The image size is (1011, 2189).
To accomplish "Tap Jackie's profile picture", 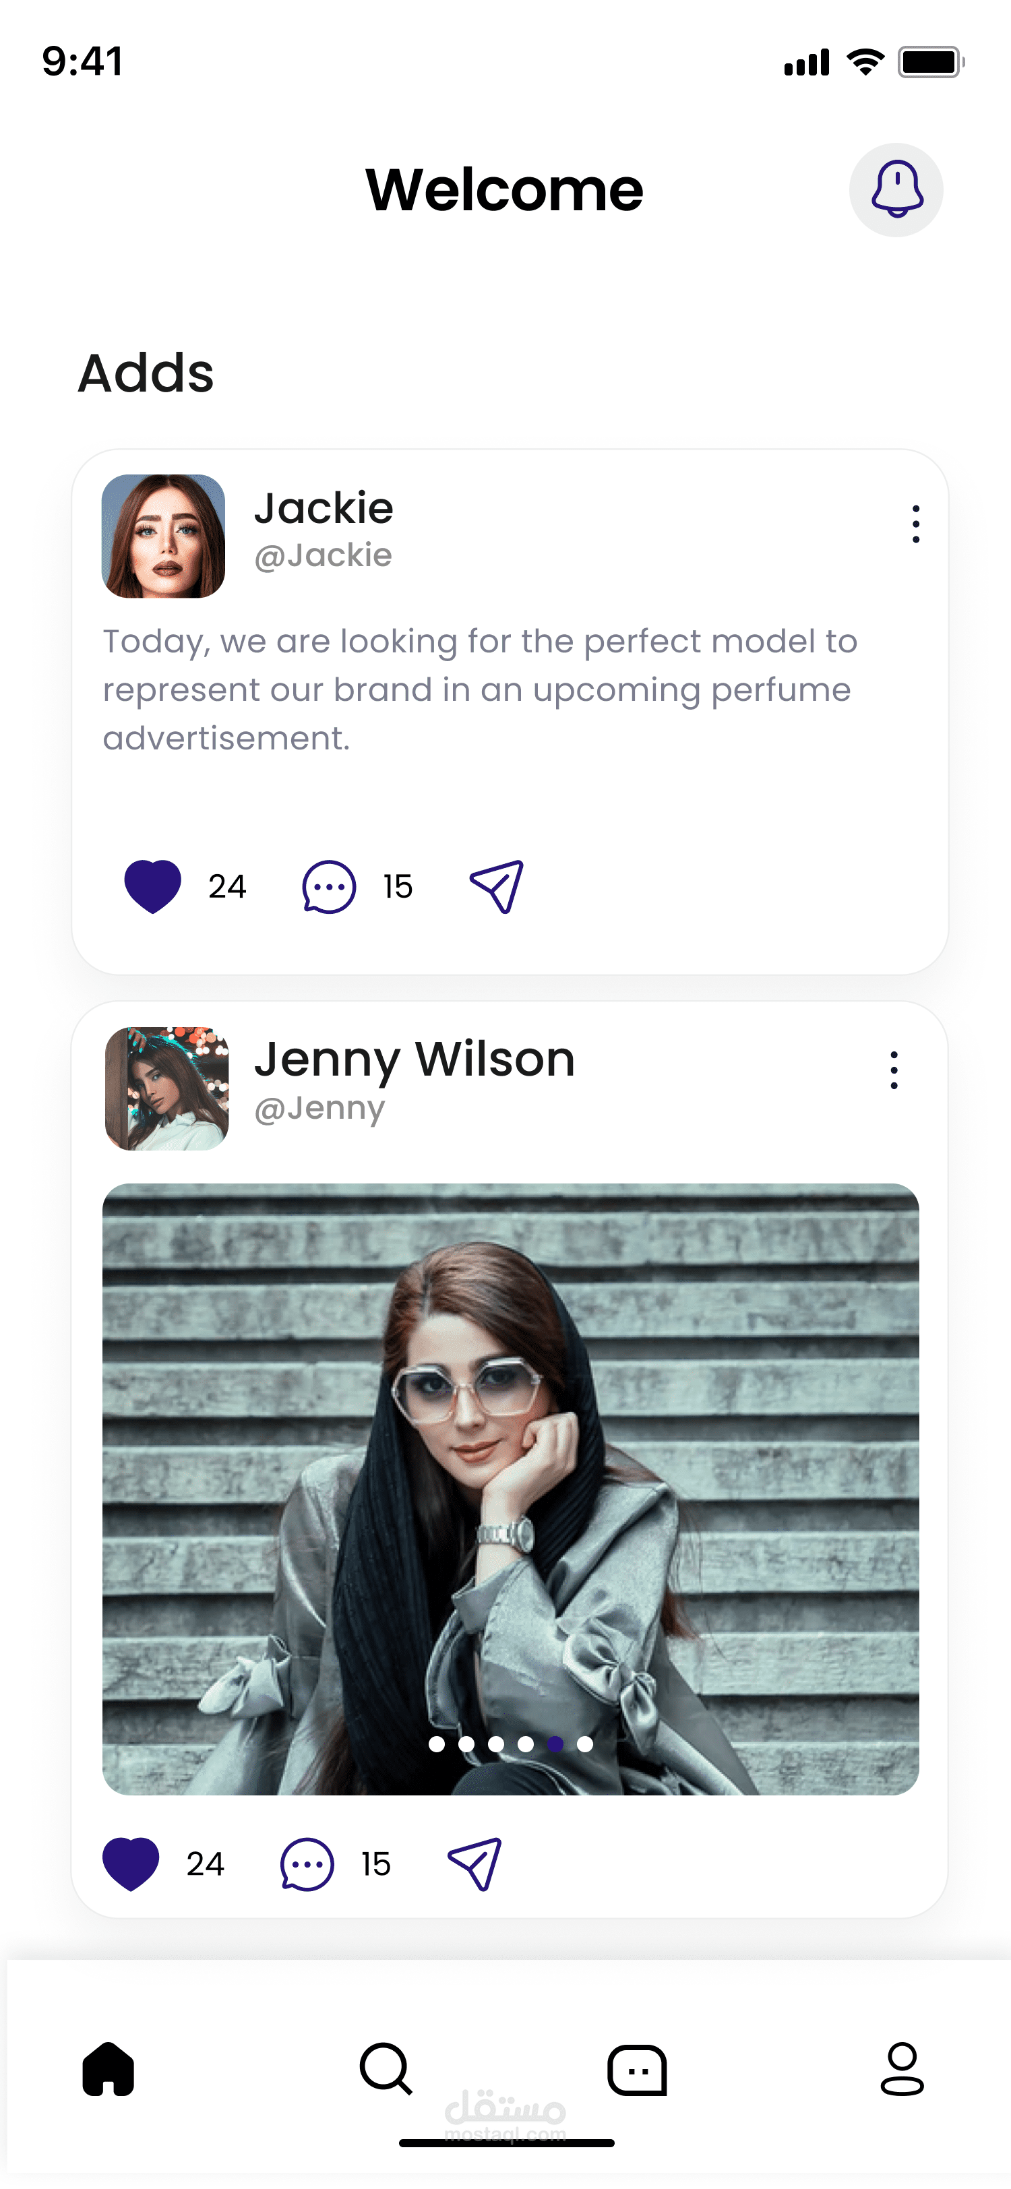I will [x=163, y=536].
